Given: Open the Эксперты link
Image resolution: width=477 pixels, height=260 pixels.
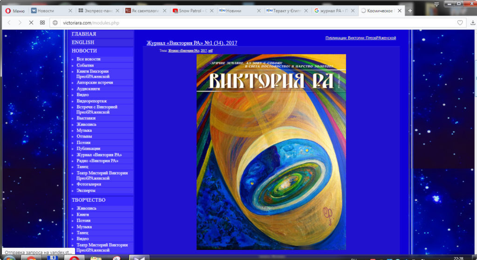Looking at the screenshot, I should pos(86,190).
